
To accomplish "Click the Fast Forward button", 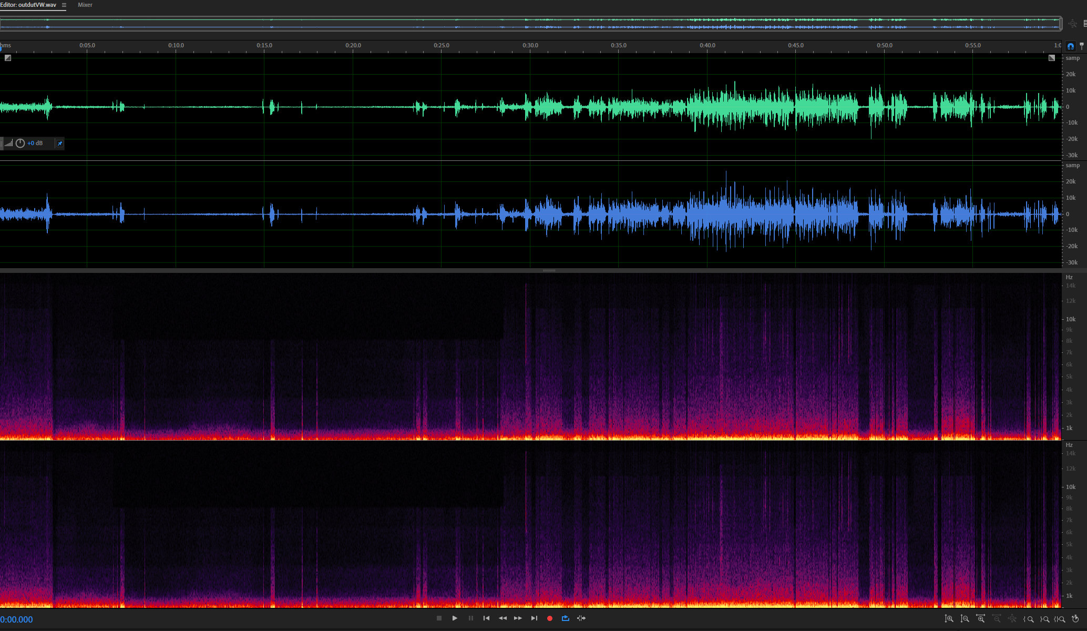I will tap(518, 618).
